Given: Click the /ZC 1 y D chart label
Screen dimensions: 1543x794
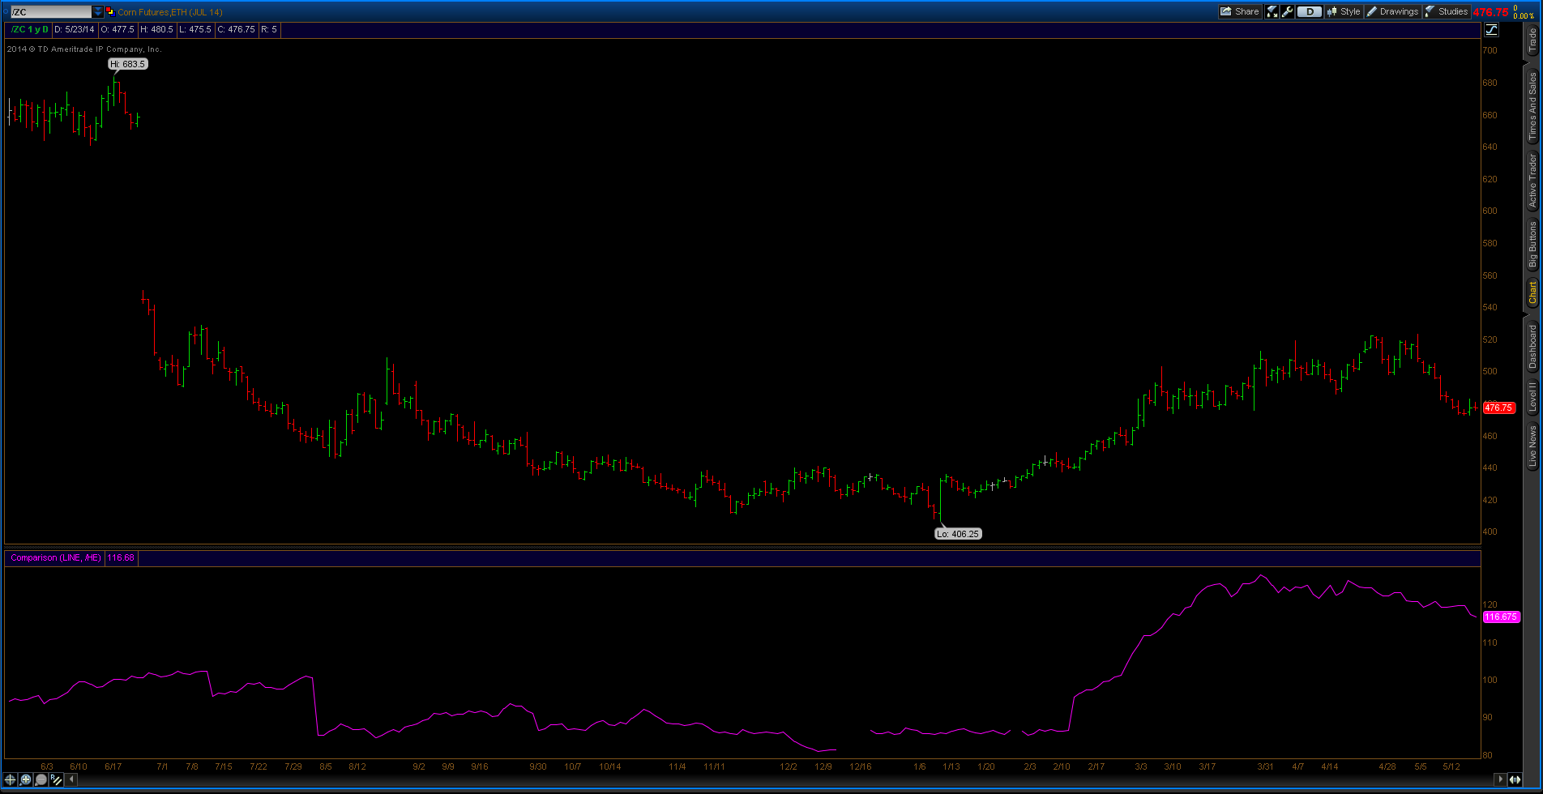Looking at the screenshot, I should click(29, 29).
